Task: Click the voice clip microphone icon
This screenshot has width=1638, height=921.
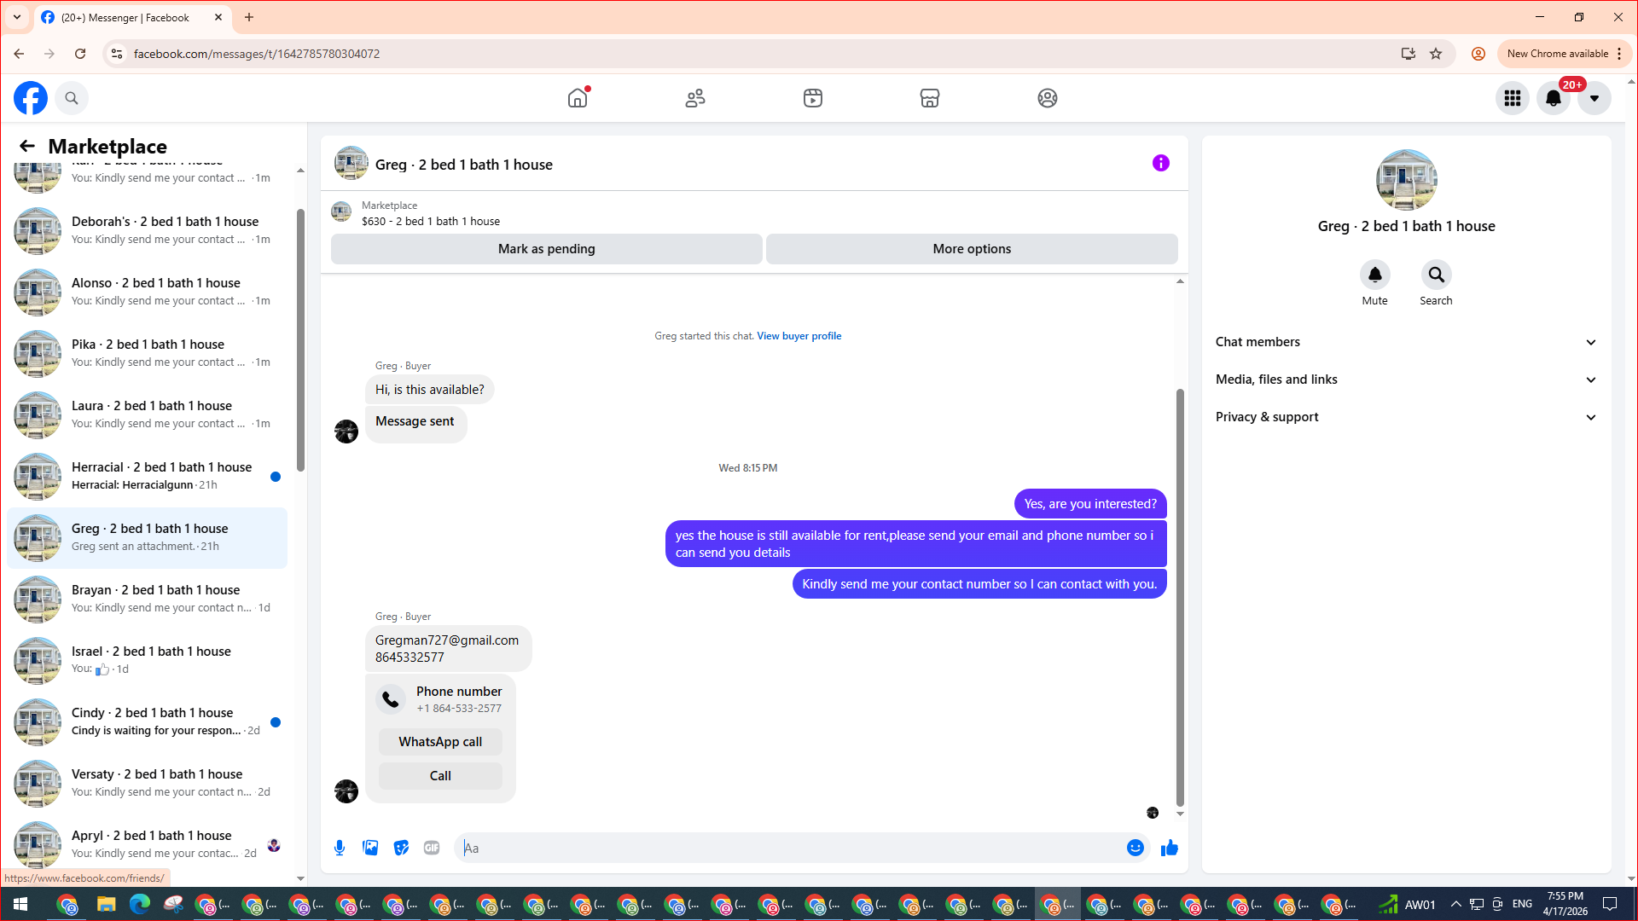Action: (340, 848)
